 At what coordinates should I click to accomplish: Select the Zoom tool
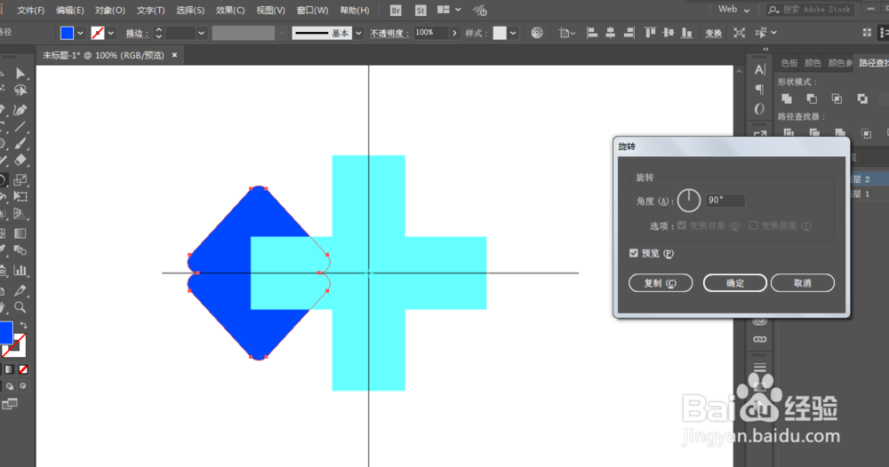click(20, 307)
